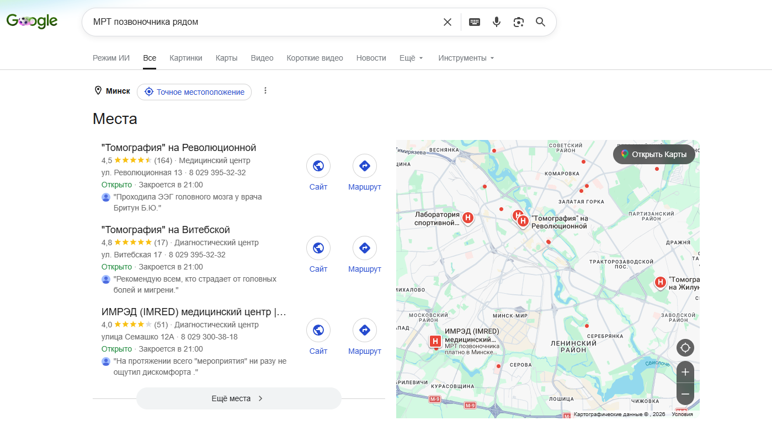Image resolution: width=772 pixels, height=437 pixels.
Task: Zoom in on the map
Action: coord(685,372)
